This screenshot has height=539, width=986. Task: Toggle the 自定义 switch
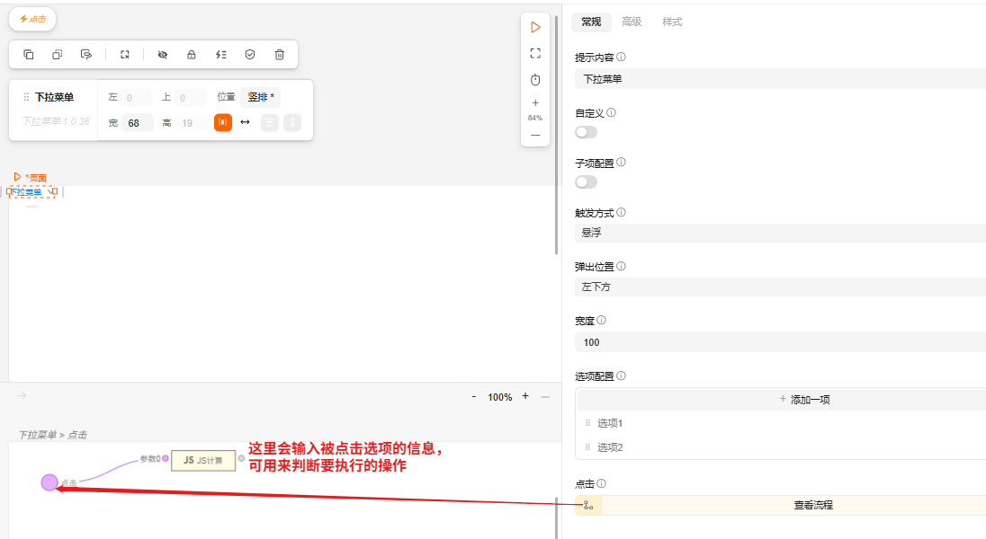[586, 132]
